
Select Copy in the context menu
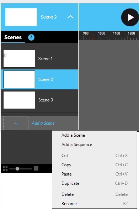(95, 165)
